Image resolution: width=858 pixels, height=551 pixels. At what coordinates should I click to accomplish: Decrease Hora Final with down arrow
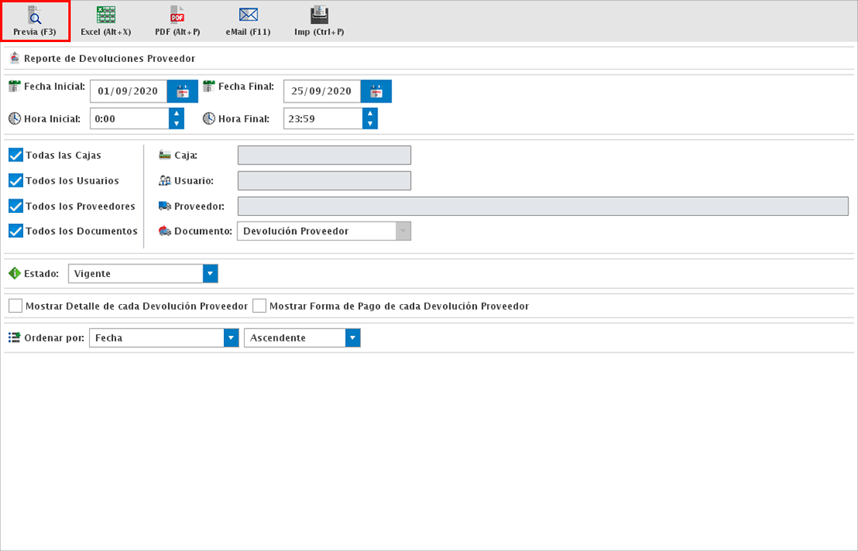tap(370, 124)
